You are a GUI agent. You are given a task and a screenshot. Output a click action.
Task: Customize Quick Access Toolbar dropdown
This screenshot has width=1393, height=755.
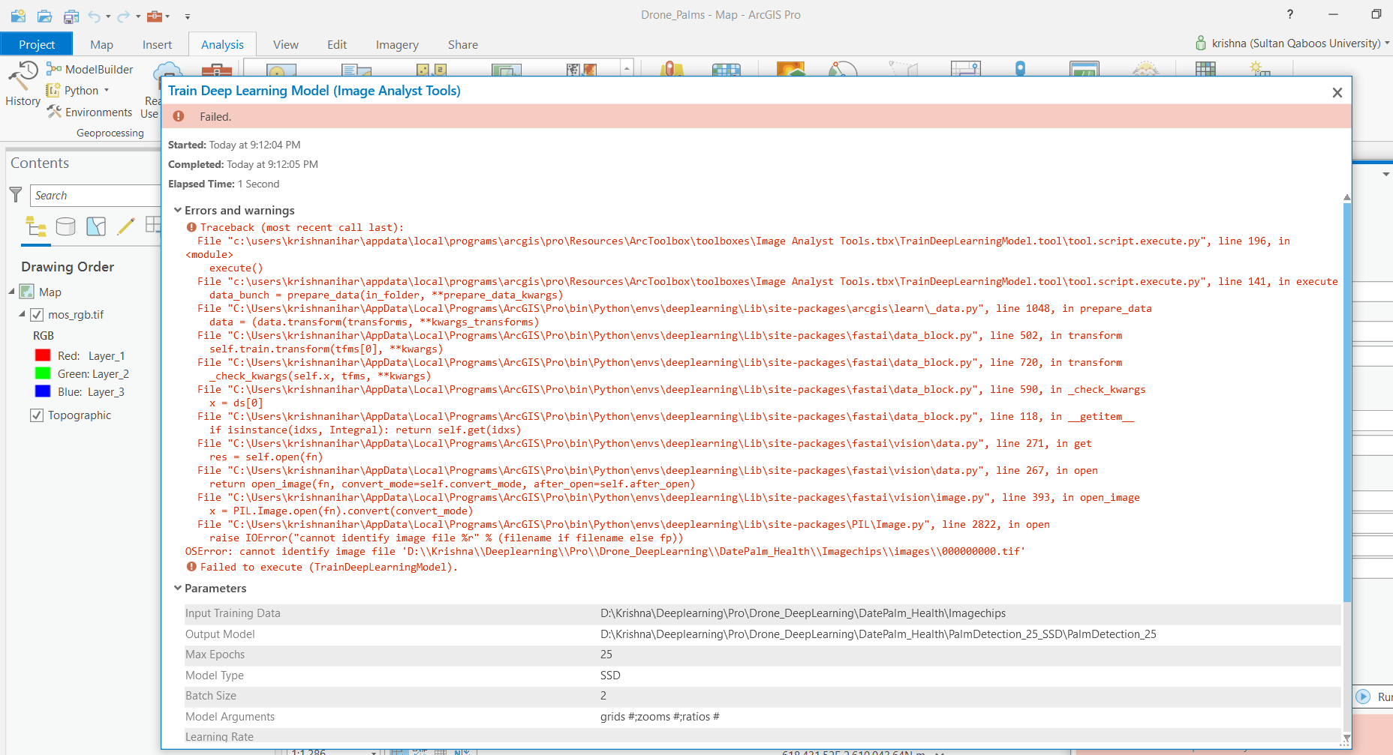tap(188, 16)
